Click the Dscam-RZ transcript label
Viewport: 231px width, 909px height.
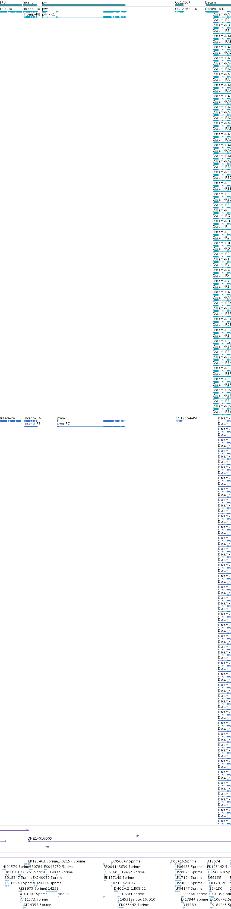point(221,287)
